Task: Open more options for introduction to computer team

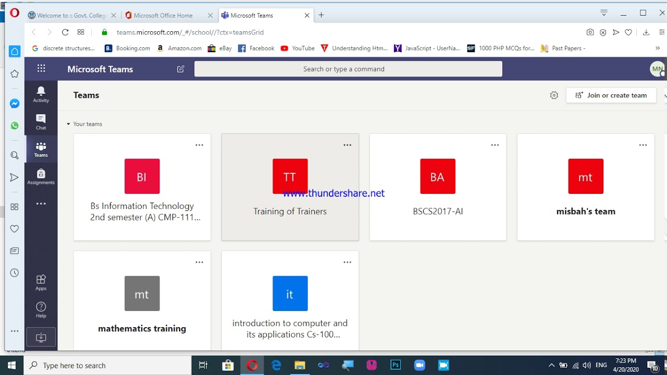Action: point(348,262)
